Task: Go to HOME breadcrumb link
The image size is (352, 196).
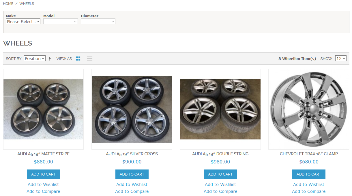Action: [8, 4]
